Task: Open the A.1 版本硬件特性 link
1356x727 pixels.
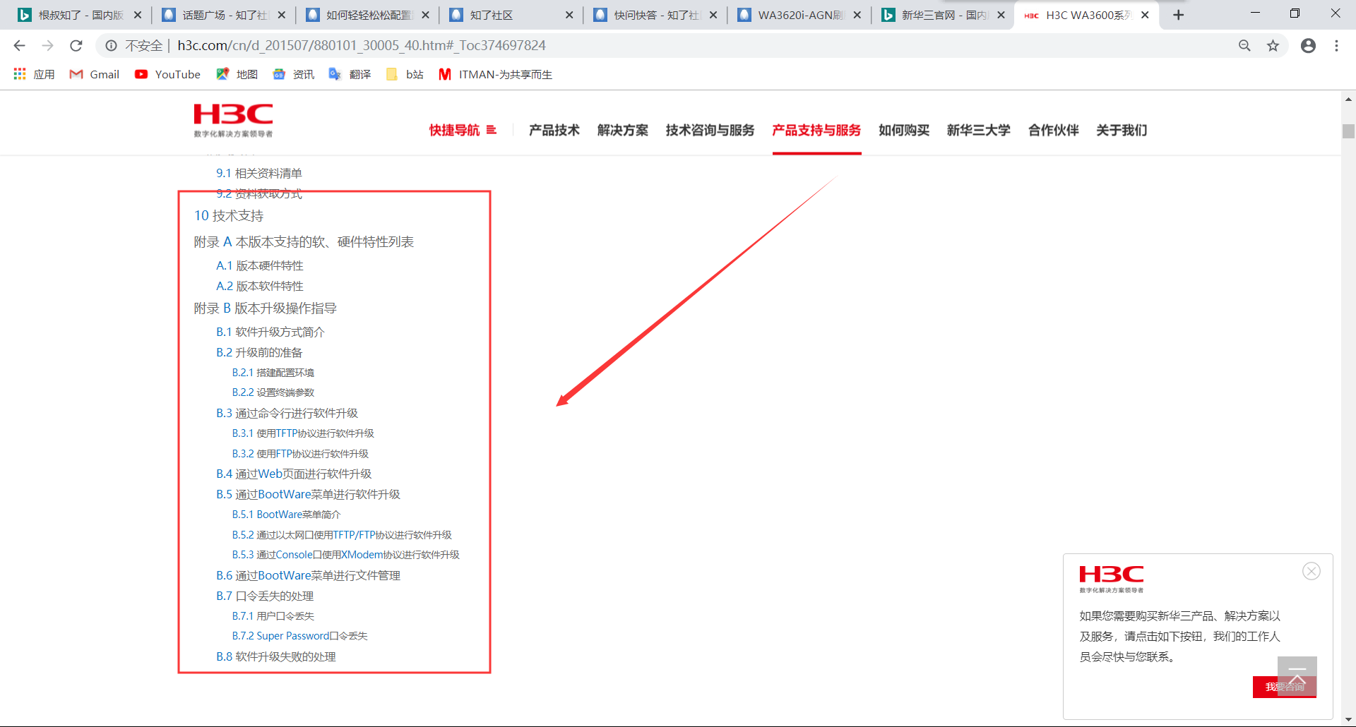Action: point(260,266)
